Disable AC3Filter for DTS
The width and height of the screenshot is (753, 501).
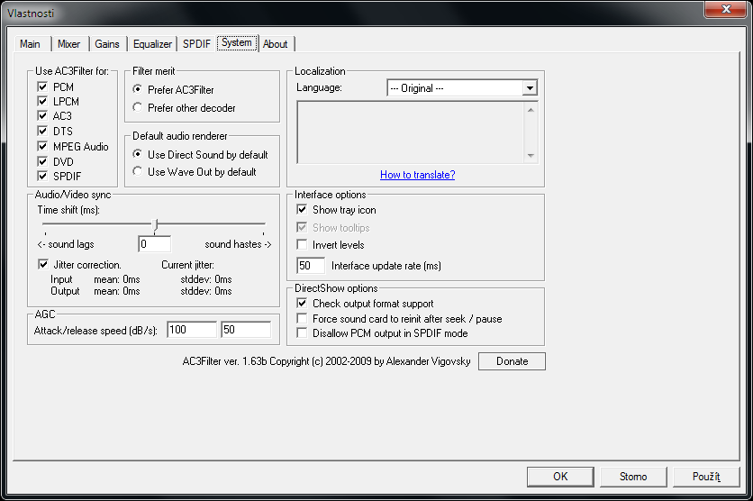tap(42, 132)
